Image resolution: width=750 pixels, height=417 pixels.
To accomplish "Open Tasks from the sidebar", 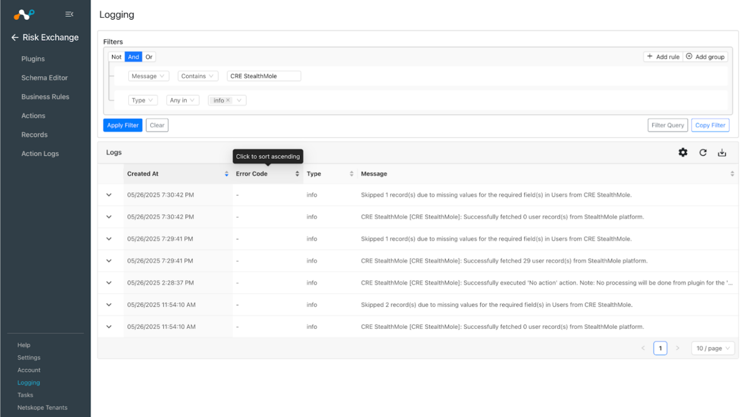I will (25, 395).
